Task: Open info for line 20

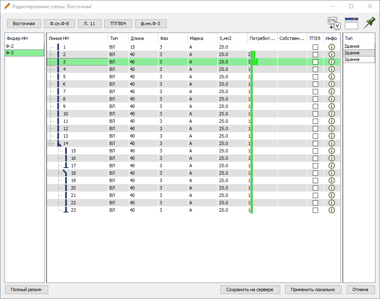Action: 332,188
